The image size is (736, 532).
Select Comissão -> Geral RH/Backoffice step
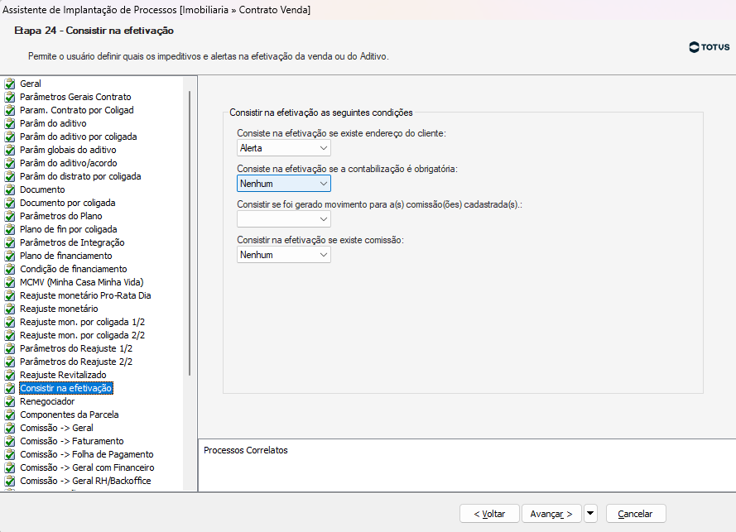[x=85, y=481]
